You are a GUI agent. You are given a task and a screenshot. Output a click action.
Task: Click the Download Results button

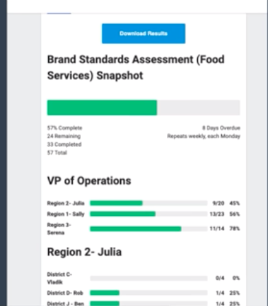tap(144, 34)
